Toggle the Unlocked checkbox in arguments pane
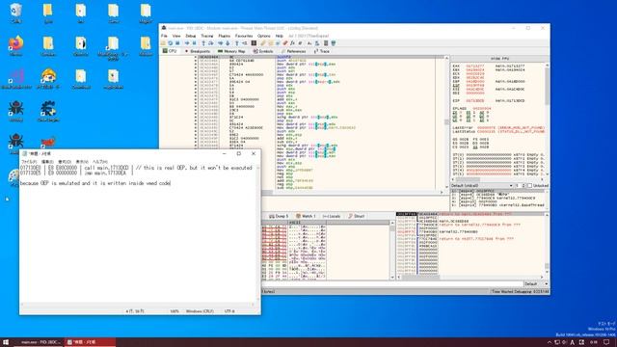Screen dimensions: 617x347 pos(529,185)
